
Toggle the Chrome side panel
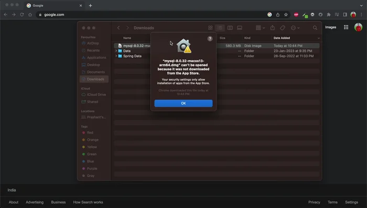(345, 15)
